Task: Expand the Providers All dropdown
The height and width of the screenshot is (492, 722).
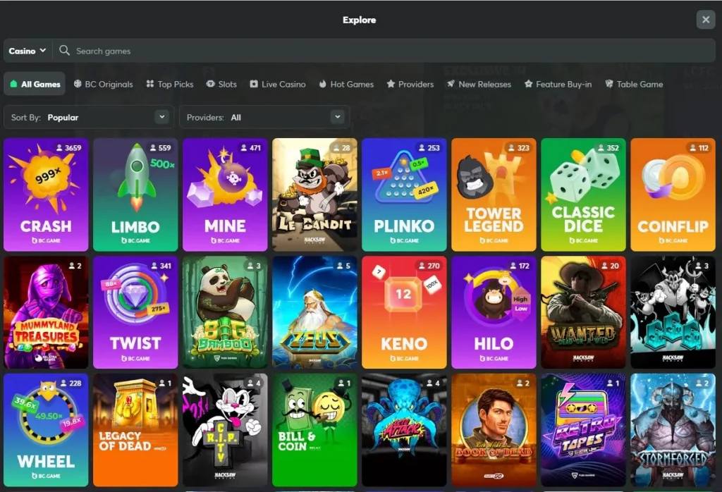Action: 265,118
